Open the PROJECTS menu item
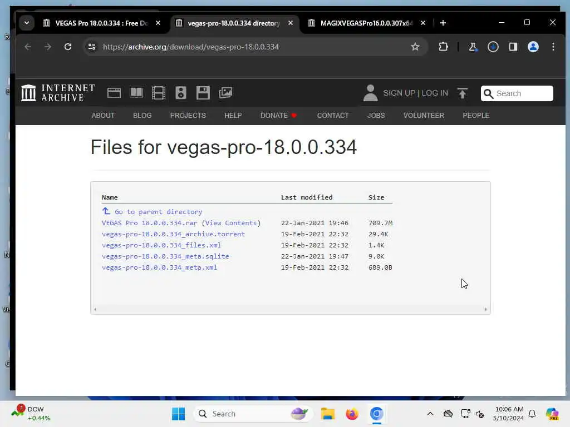 pyautogui.click(x=188, y=116)
